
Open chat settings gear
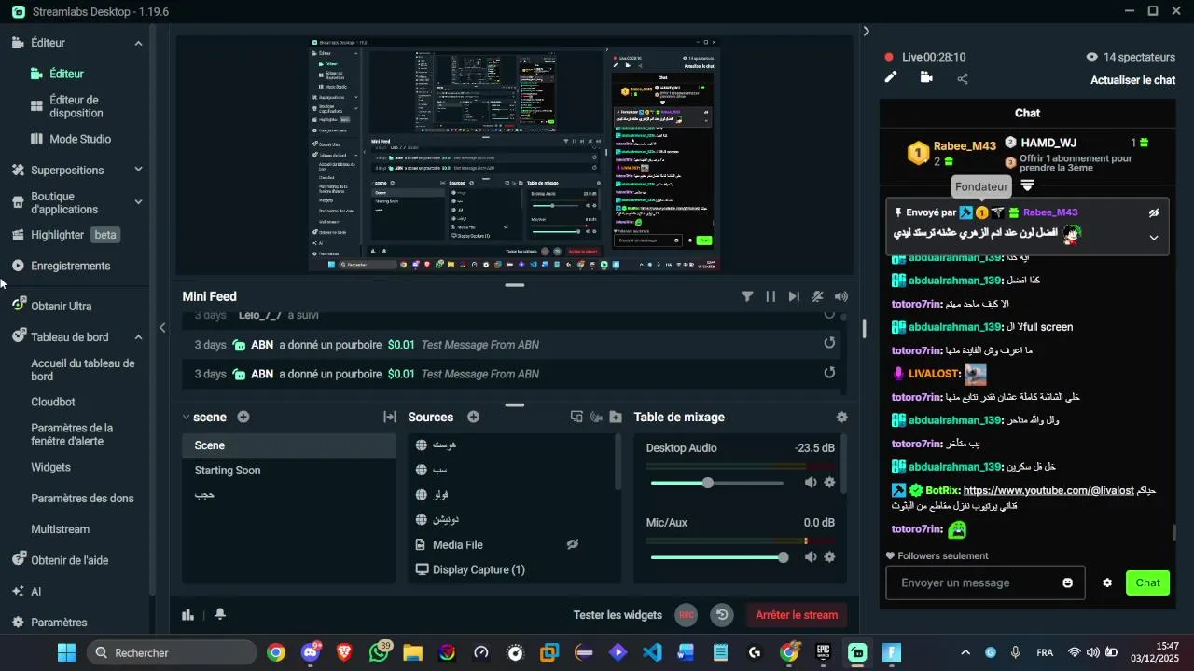1107,582
